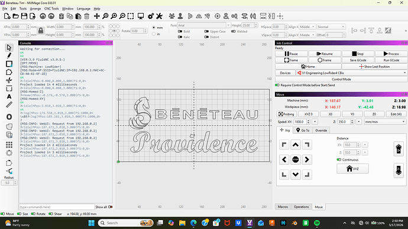Lower Z axis with down arrow
This screenshot has height=229, width=408.
[399, 171]
